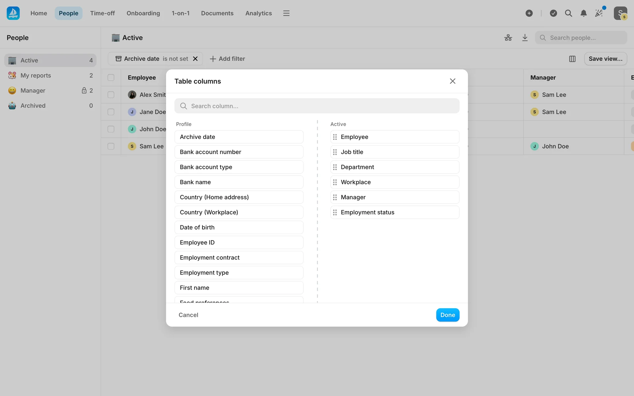
Task: Open the hamburger more menu
Action: [286, 13]
